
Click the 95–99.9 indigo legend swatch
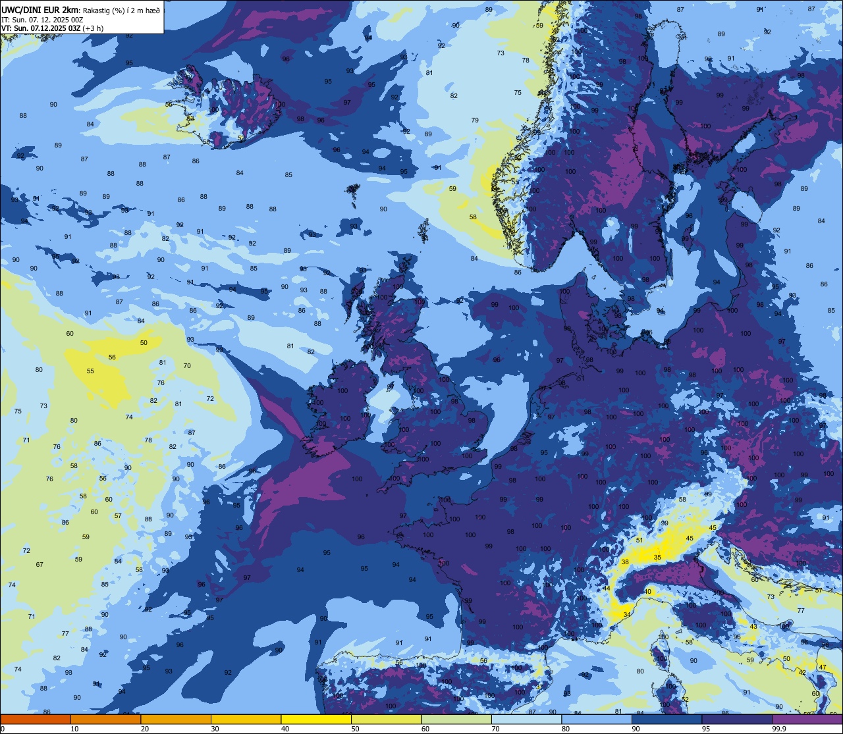(737, 719)
